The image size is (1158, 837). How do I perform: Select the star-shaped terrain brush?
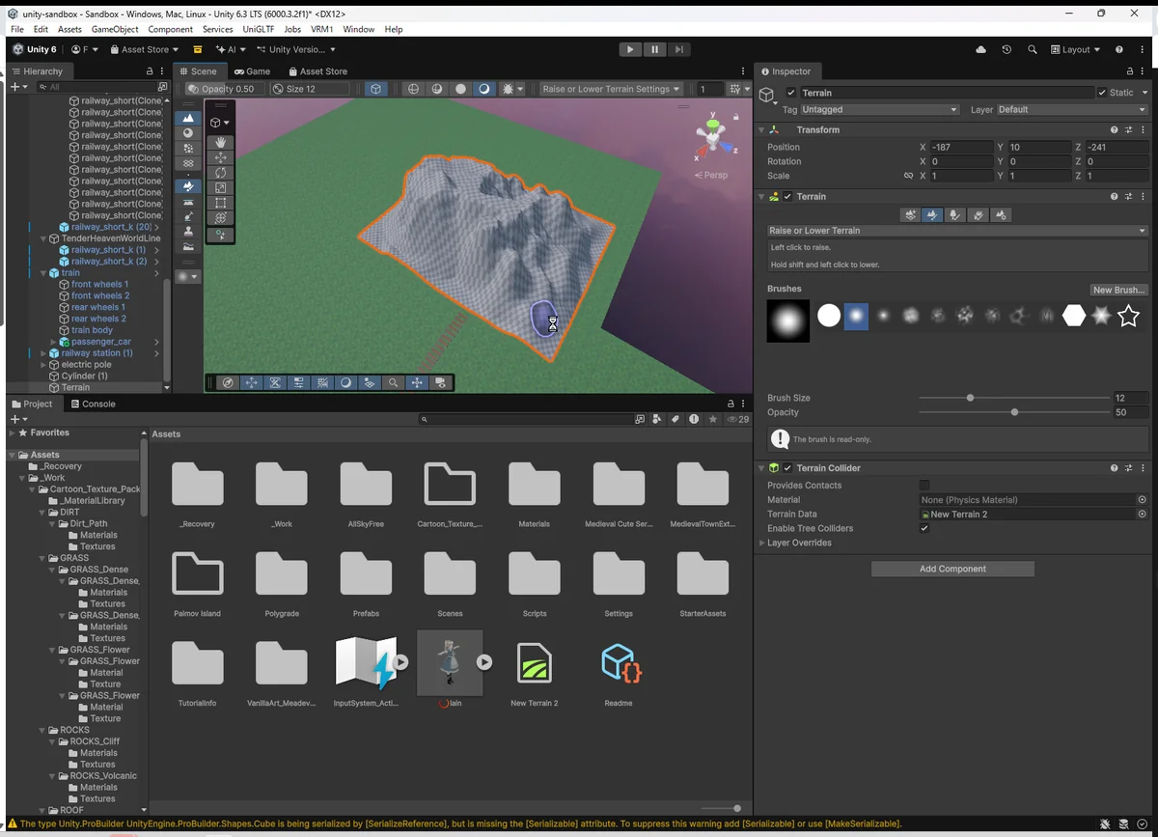point(1128,316)
